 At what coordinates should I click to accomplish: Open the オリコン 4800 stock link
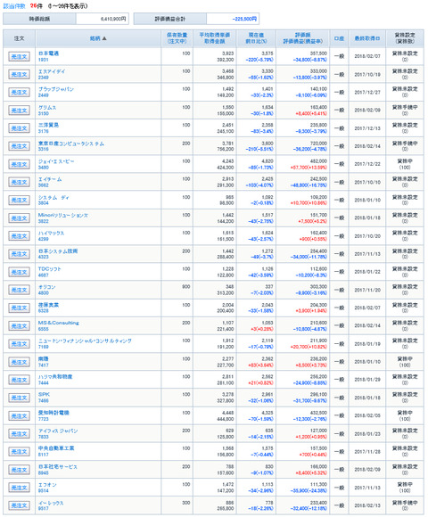pos(47,287)
